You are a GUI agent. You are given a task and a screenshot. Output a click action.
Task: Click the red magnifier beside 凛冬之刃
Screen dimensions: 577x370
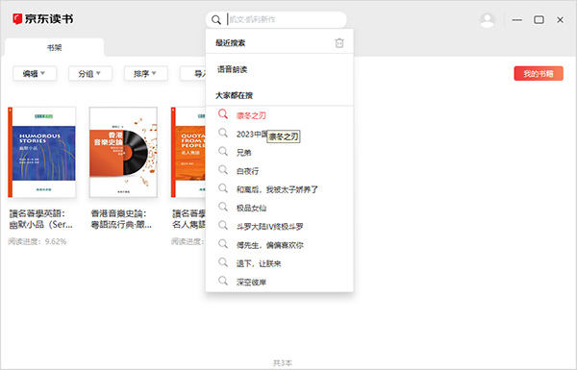pos(223,114)
